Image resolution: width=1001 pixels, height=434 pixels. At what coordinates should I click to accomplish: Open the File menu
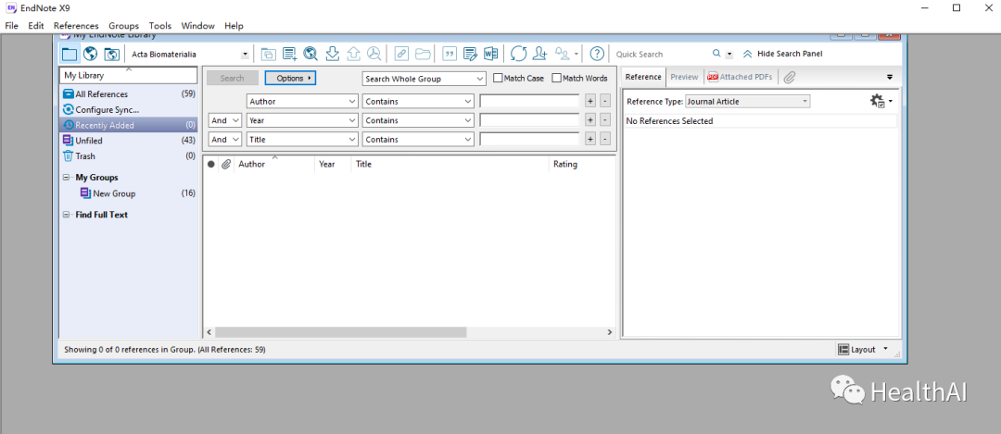11,26
